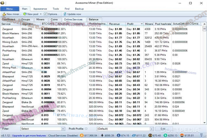The image size is (207, 138).
Task: Expand the Profit Profile (Default) dropdown
Action: point(152,129)
